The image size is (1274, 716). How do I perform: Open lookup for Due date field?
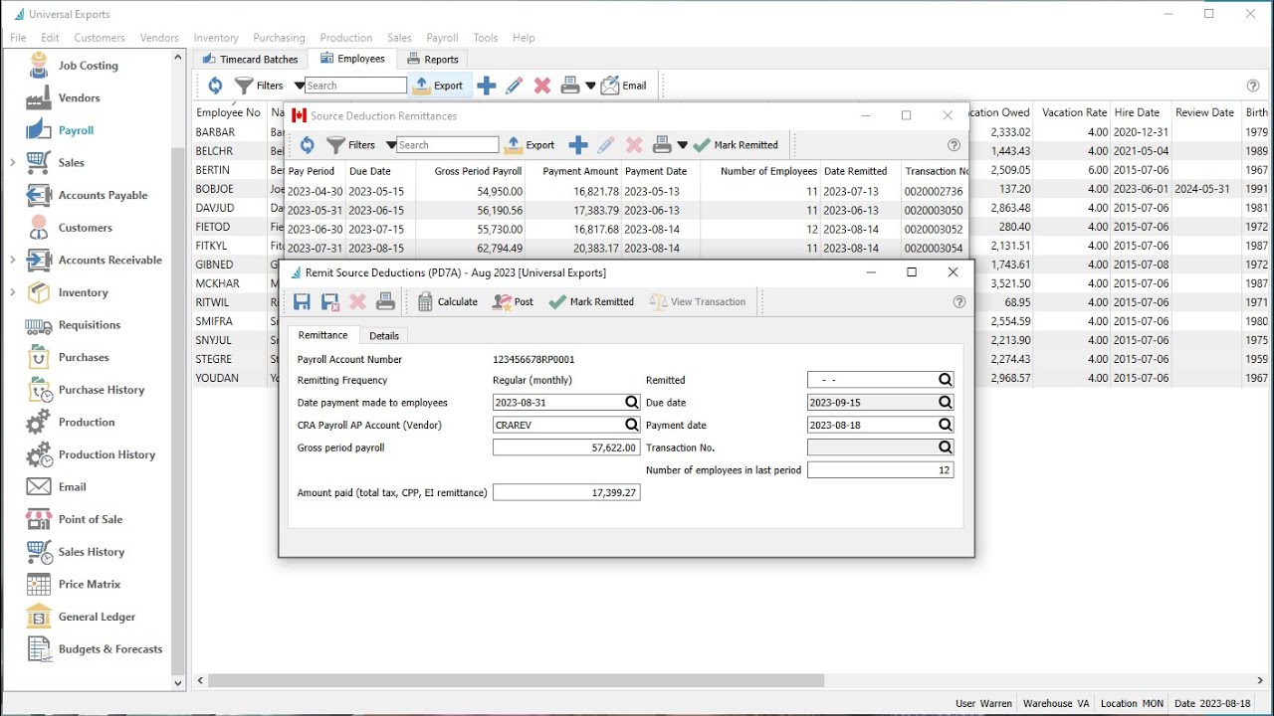click(x=945, y=403)
